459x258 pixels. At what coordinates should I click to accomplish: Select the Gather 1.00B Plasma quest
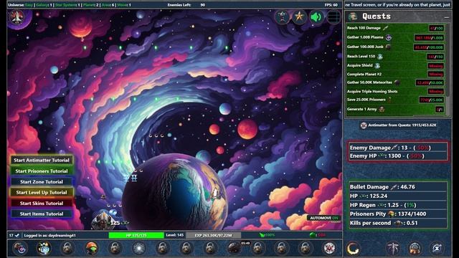click(395, 37)
